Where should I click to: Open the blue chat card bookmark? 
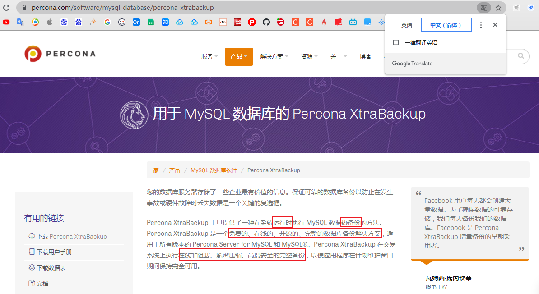(367, 23)
